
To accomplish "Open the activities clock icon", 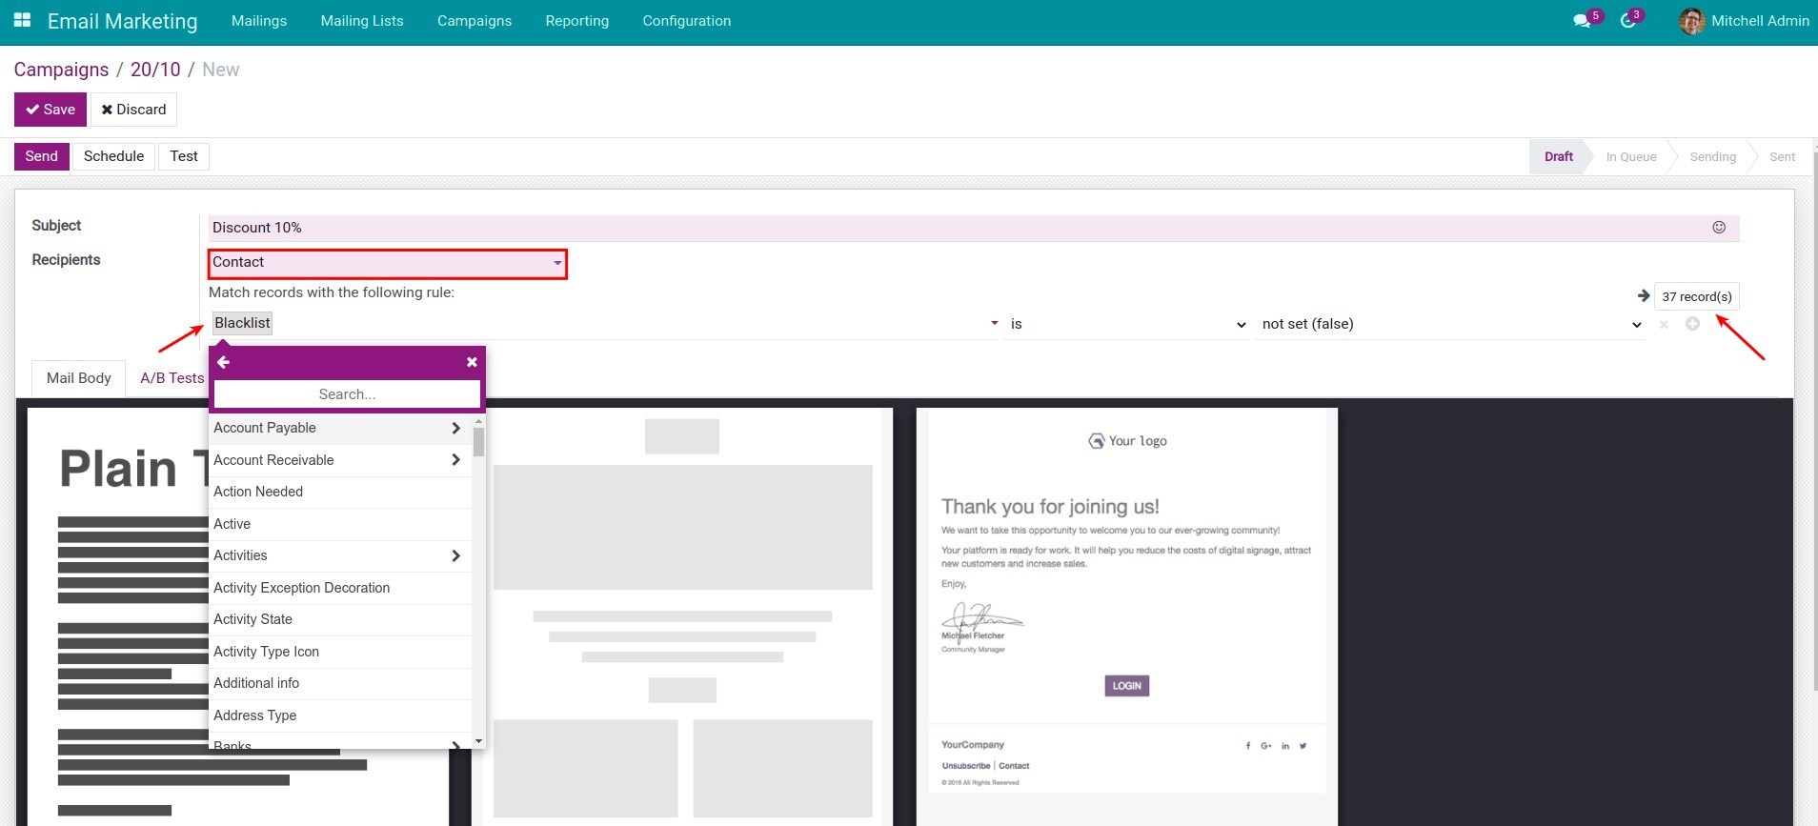I will coord(1628,21).
